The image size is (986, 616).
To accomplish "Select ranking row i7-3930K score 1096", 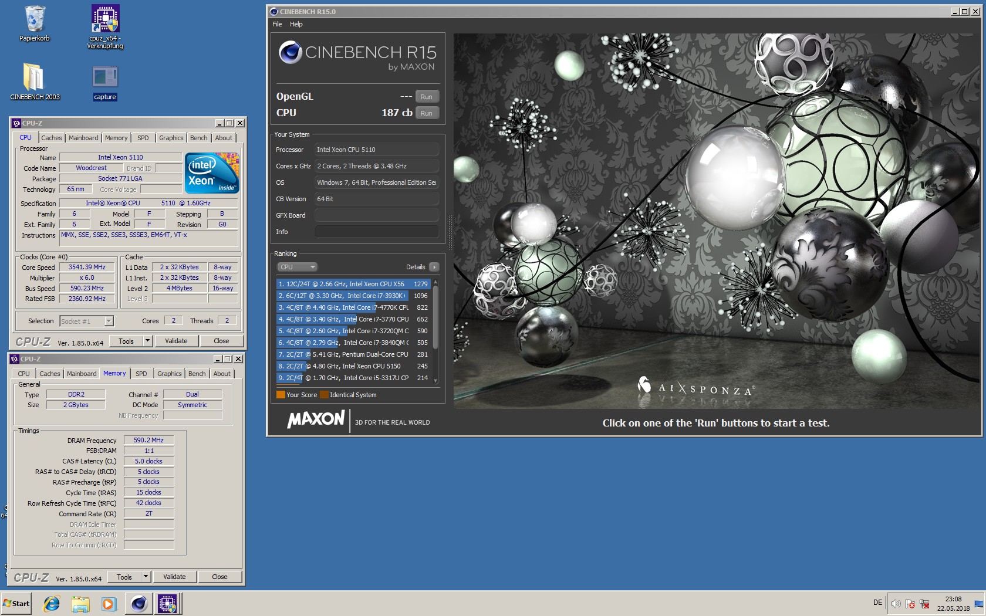I will coord(353,296).
